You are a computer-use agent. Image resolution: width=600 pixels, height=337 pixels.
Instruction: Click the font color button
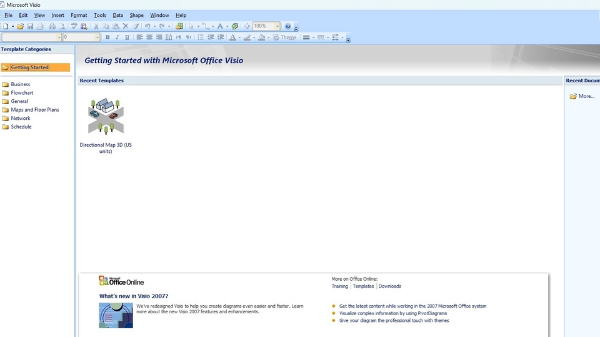coord(232,37)
